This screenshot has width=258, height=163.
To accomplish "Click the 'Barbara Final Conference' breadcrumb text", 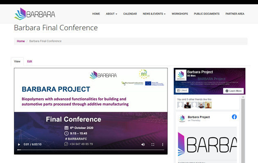I will pos(45,41).
